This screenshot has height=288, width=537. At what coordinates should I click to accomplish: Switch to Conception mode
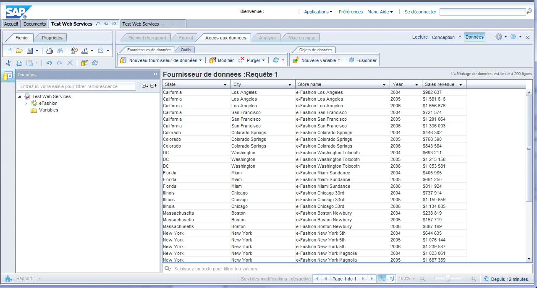tap(443, 37)
